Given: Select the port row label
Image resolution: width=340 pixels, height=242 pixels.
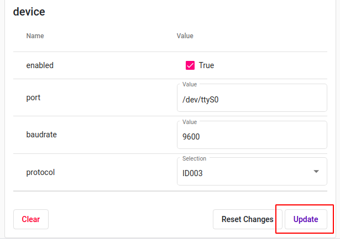Looking at the screenshot, I should coord(33,97).
